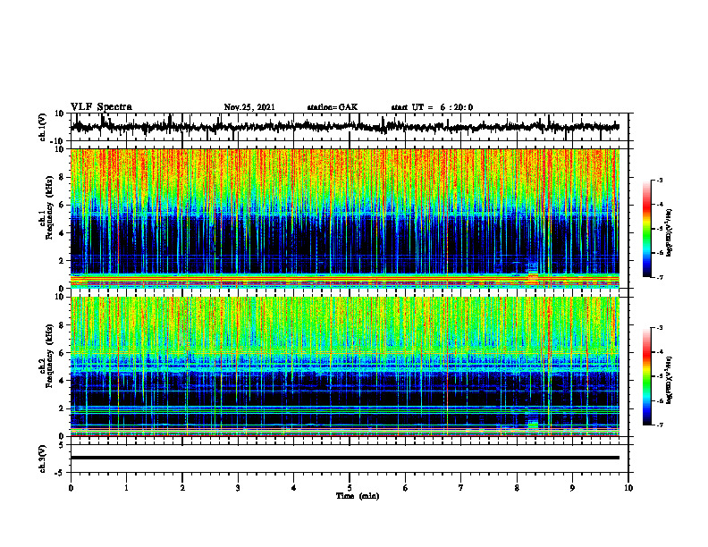Screen dimensions: 708x547
Task: Click the 'ch.3(V)' axis label
Action: (x=44, y=459)
